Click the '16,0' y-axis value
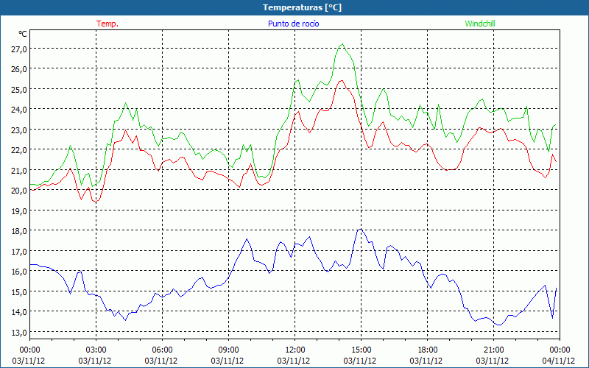589x368 pixels. (19, 272)
